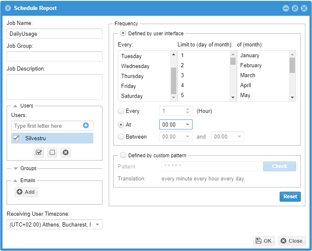Click the remove users X icon
The width and height of the screenshot is (312, 251).
[66, 152]
